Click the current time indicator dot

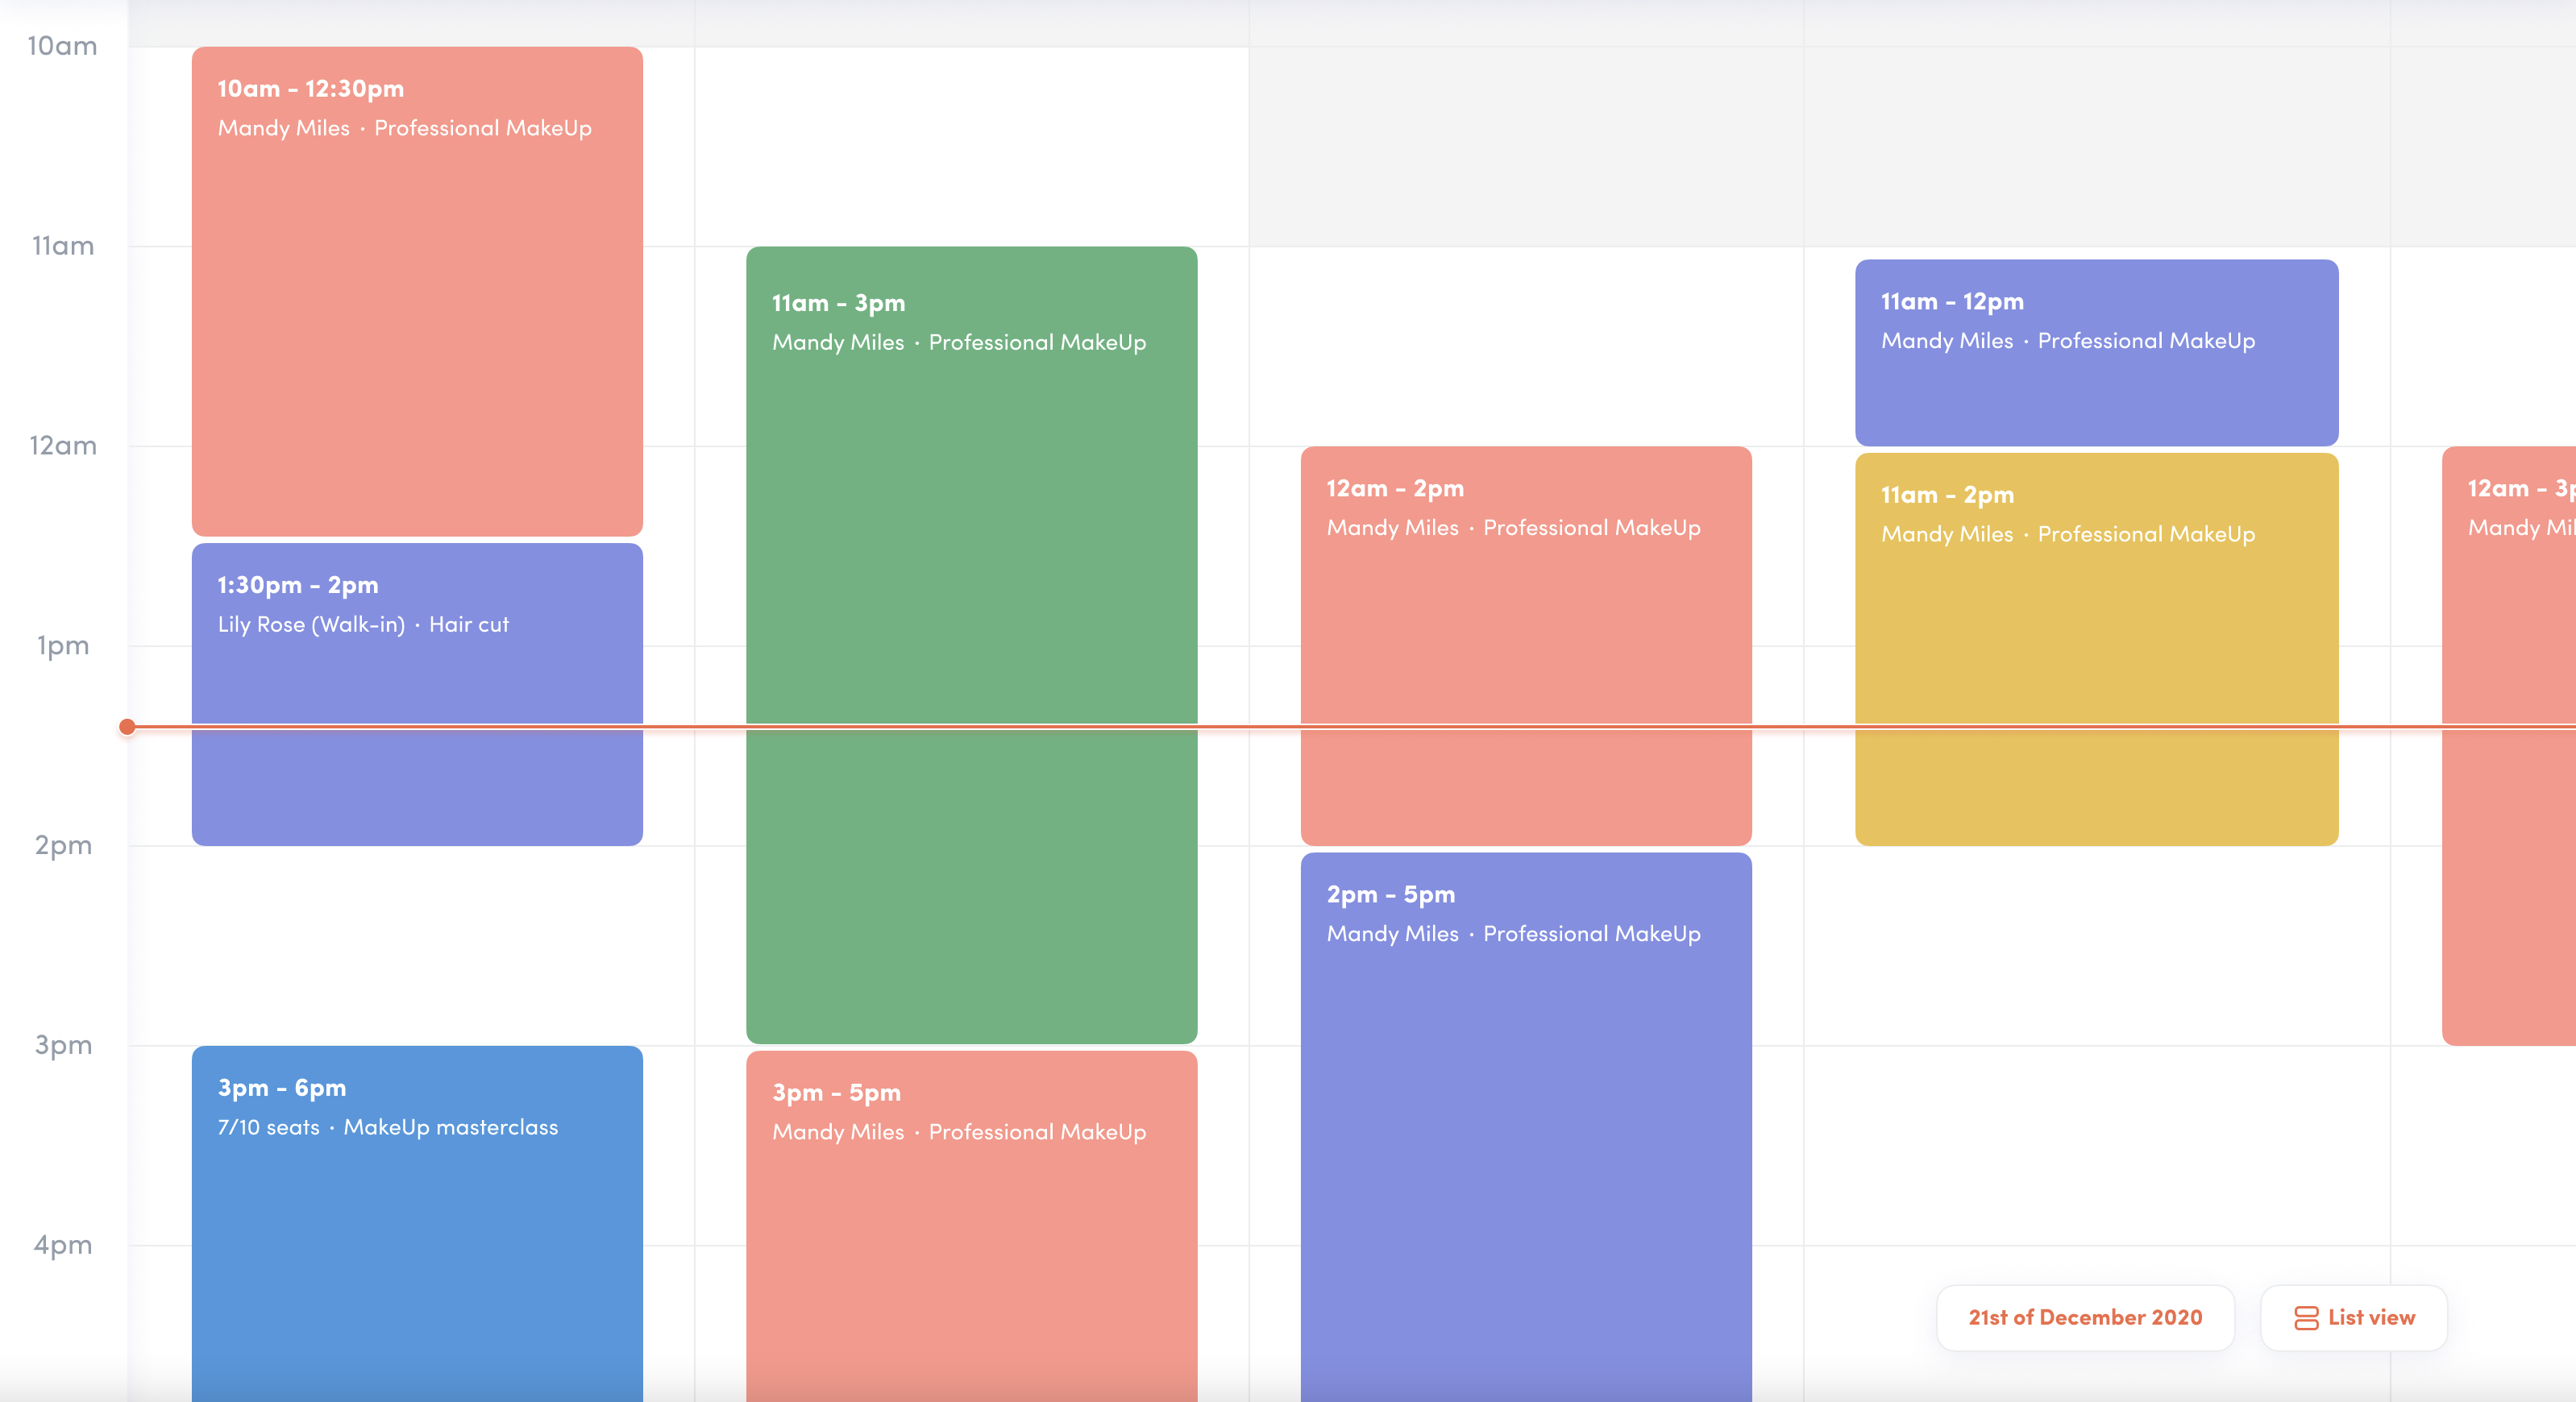127,727
